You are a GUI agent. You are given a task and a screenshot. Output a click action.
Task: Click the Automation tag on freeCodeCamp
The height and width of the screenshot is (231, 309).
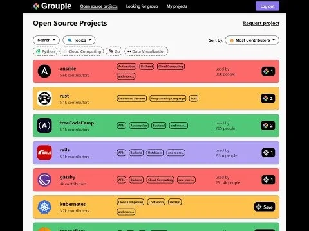pyautogui.click(x=138, y=126)
